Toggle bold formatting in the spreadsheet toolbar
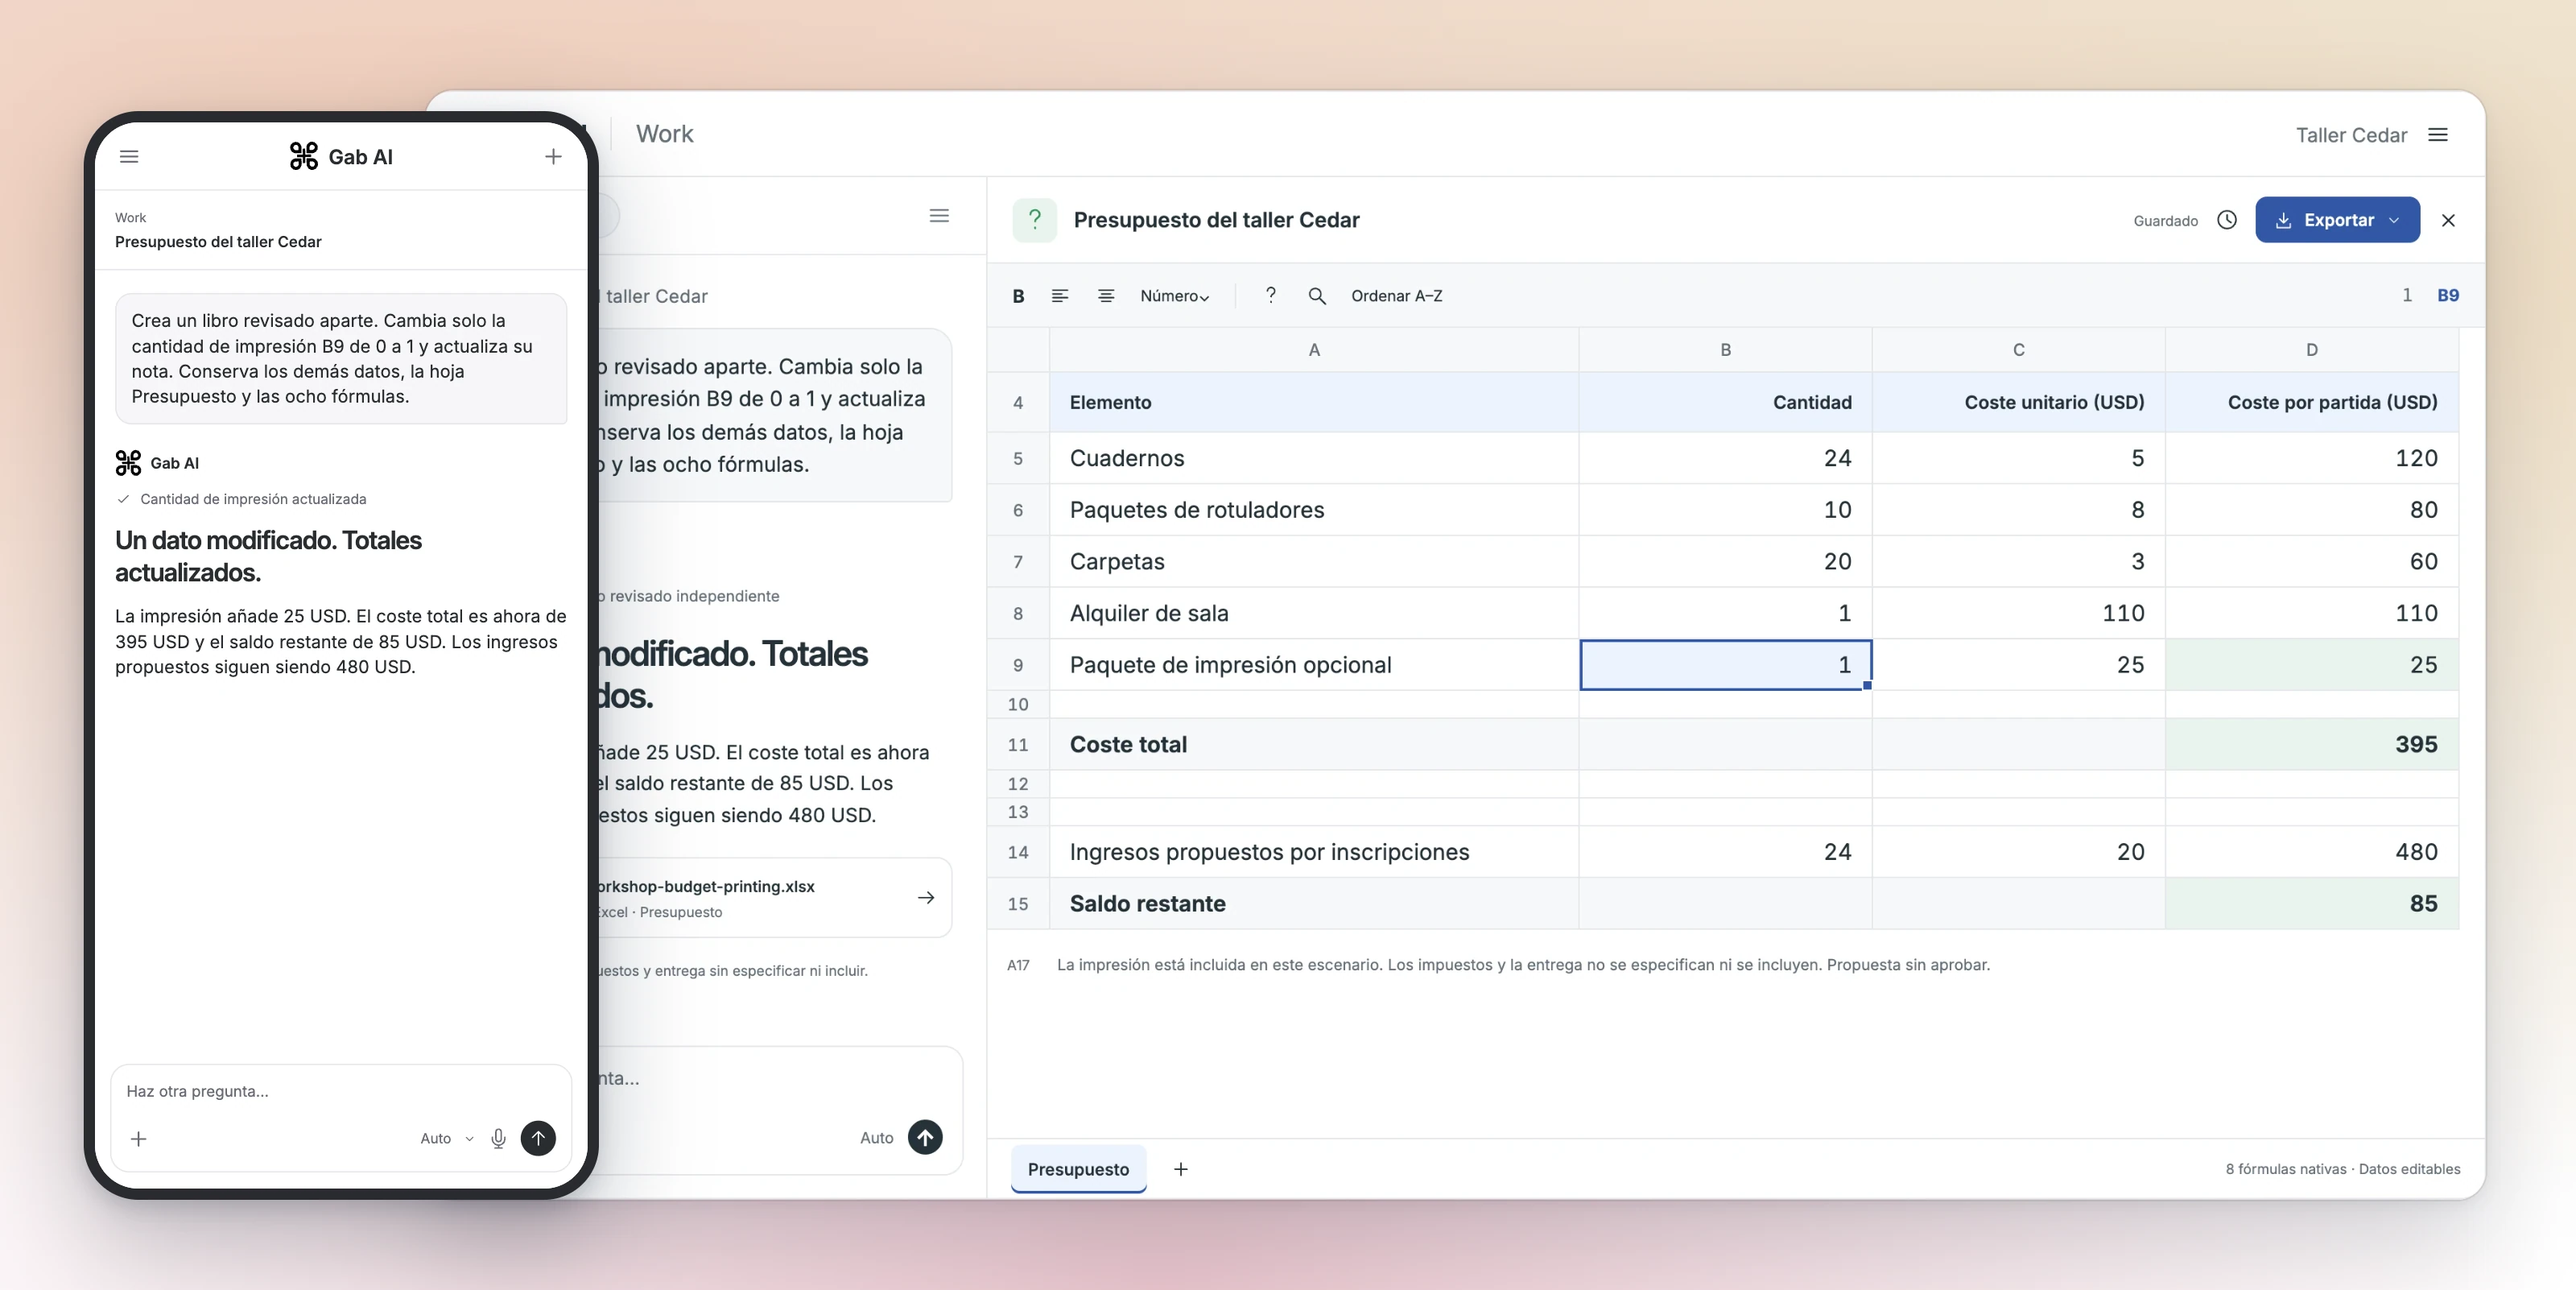Image resolution: width=2576 pixels, height=1290 pixels. (1018, 296)
